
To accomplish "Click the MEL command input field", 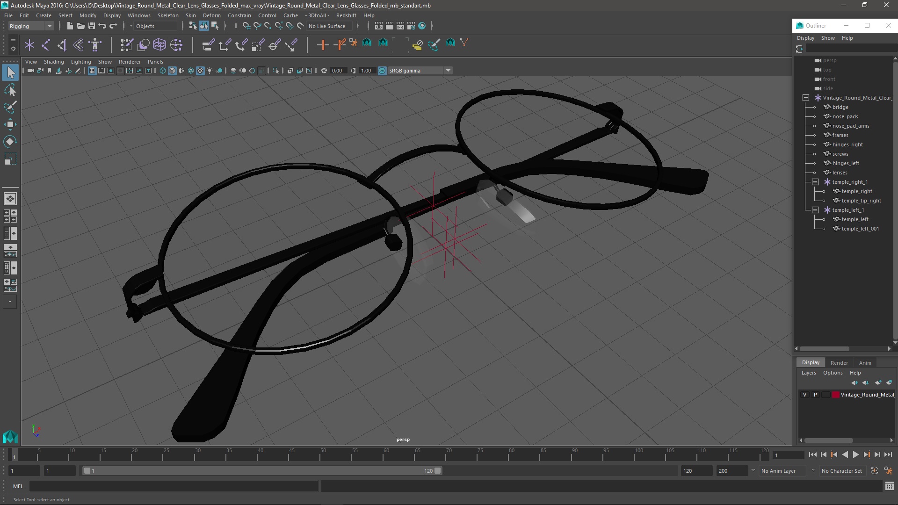I will tap(174, 486).
